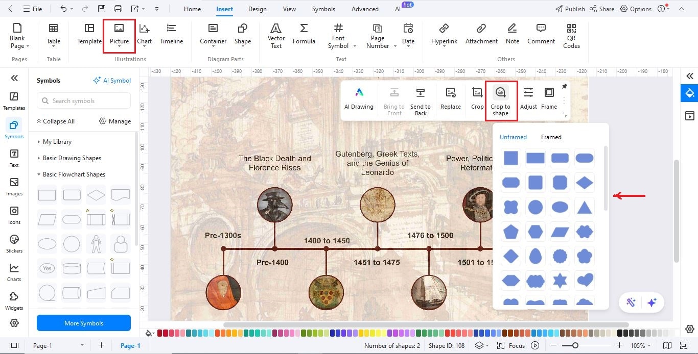Switch to the Advanced tab

365,9
